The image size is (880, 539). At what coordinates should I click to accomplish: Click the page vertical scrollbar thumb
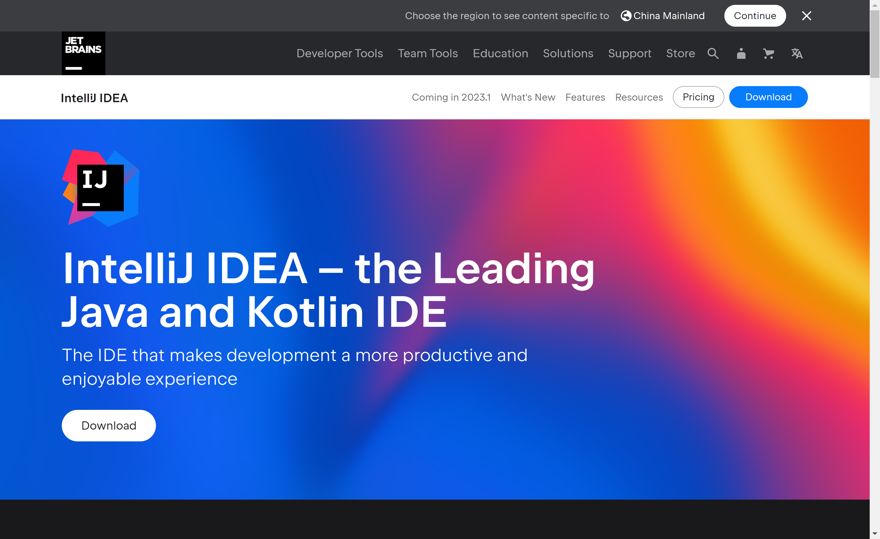point(875,44)
